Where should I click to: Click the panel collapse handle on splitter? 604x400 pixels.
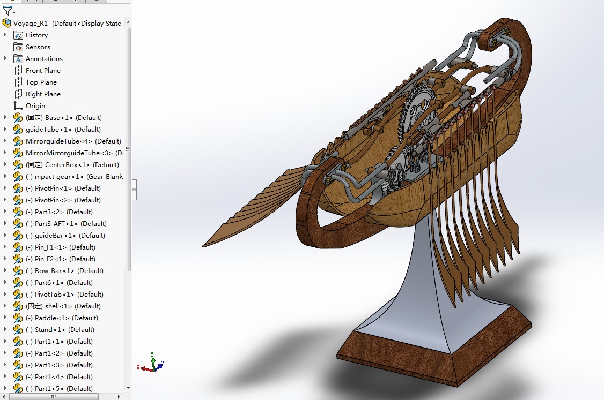pos(134,189)
